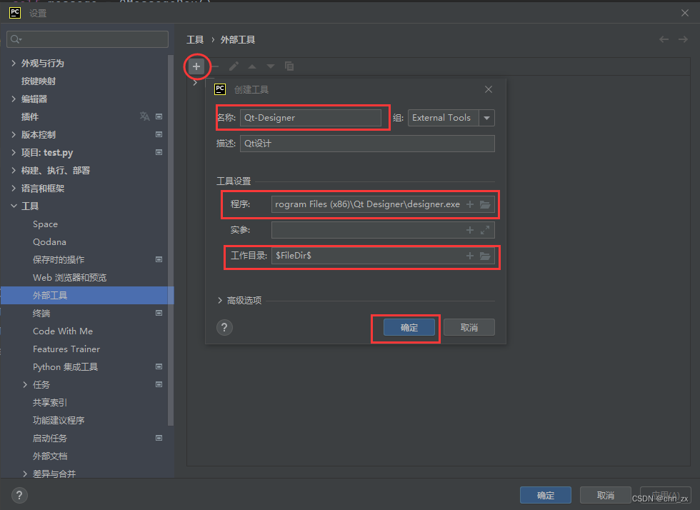The height and width of the screenshot is (510, 700).
Task: Click the settings search box
Action: coord(87,39)
